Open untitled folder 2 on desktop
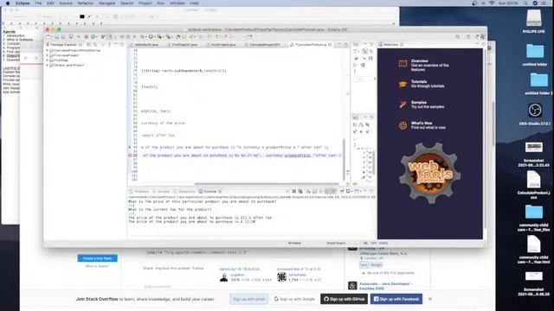Viewport: 554px width, 311px height. click(x=538, y=83)
